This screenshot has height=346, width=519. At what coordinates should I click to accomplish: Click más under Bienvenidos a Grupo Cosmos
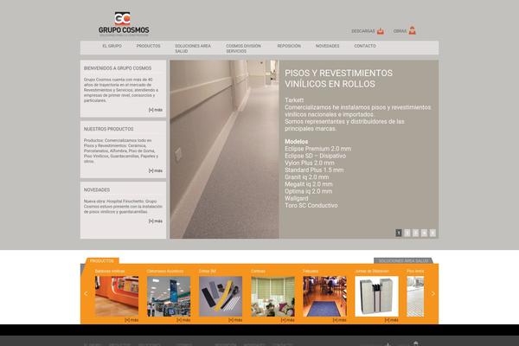[x=155, y=110]
